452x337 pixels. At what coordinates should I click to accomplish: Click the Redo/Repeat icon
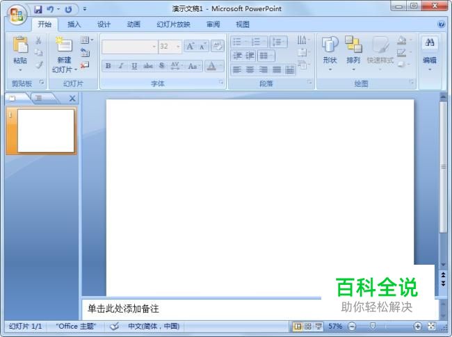pos(68,10)
